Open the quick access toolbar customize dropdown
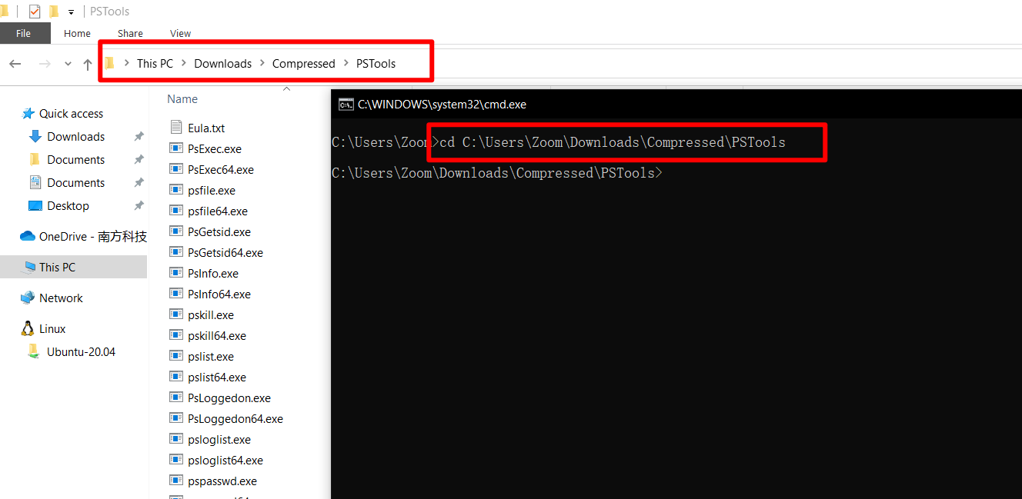 tap(72, 12)
